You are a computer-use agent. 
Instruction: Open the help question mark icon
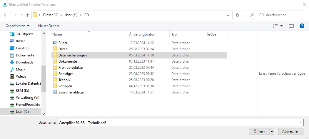coord(302,26)
